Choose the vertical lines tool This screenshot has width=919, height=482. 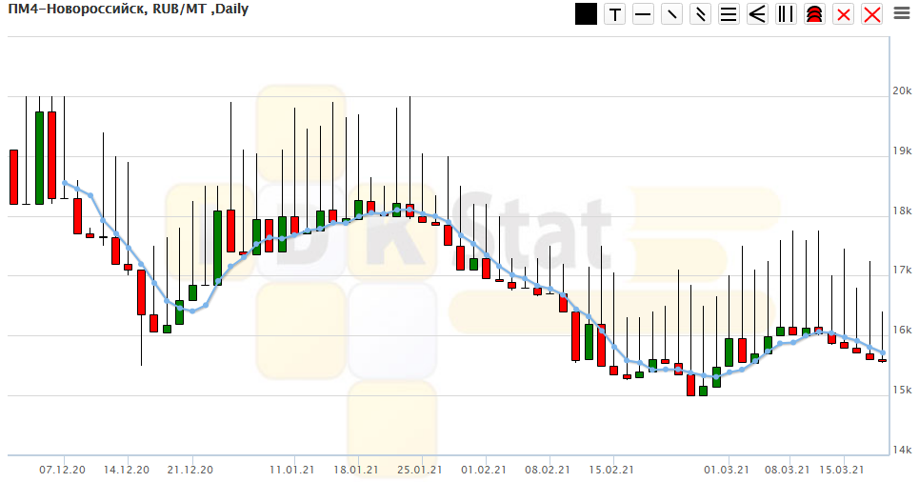(x=786, y=14)
